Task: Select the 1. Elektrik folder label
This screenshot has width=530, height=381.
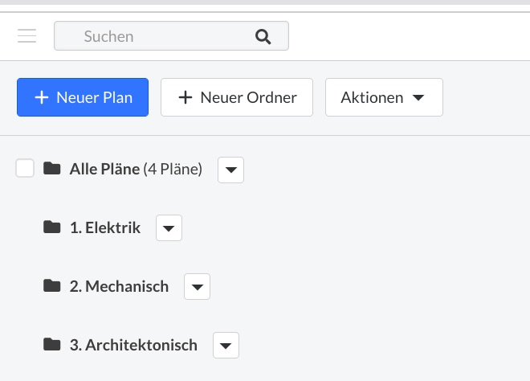Action: coord(105,227)
